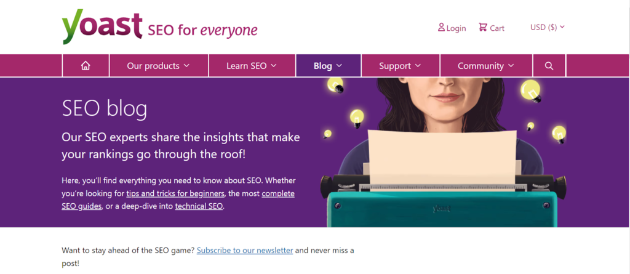The height and width of the screenshot is (274, 630).
Task: Open the Cart link
Action: pos(497,28)
